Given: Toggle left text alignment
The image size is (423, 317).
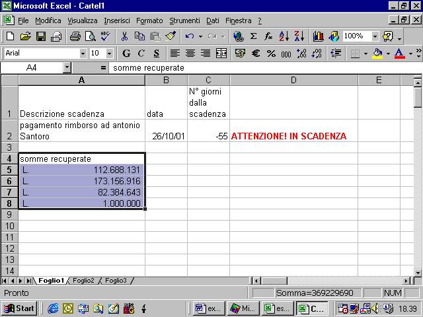Looking at the screenshot, I should pyautogui.click(x=174, y=53).
